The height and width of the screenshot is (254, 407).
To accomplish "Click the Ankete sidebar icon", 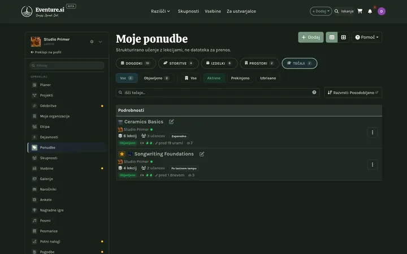I will coord(34,200).
